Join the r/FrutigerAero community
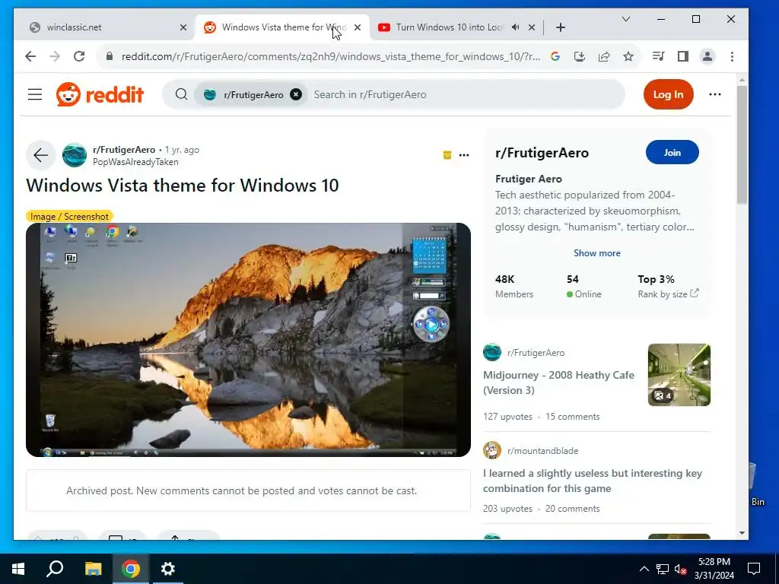779x584 pixels. pos(672,152)
